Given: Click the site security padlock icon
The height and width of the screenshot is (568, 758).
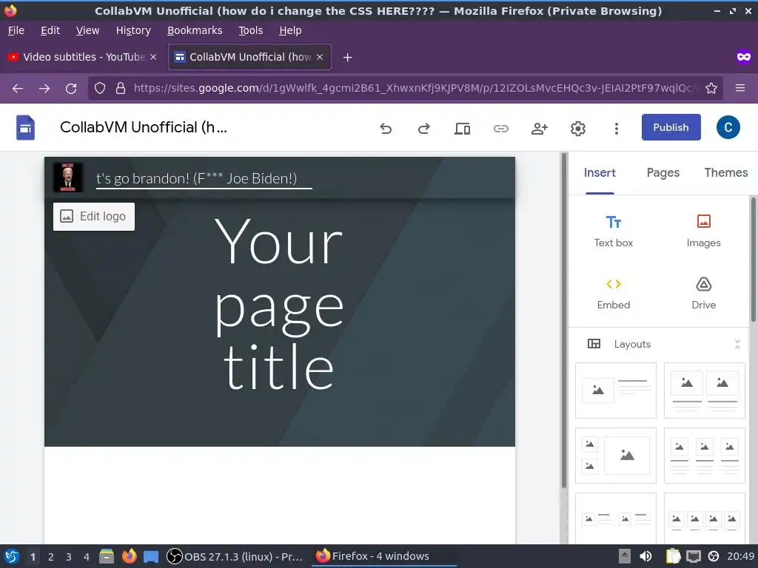Looking at the screenshot, I should [121, 89].
